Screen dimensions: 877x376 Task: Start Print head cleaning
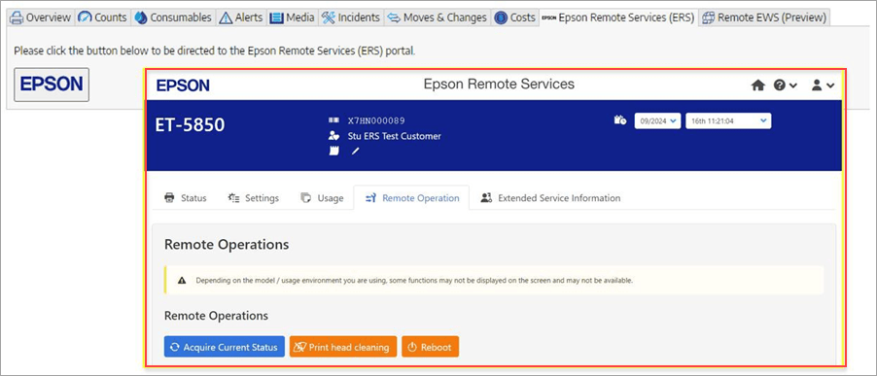click(343, 347)
